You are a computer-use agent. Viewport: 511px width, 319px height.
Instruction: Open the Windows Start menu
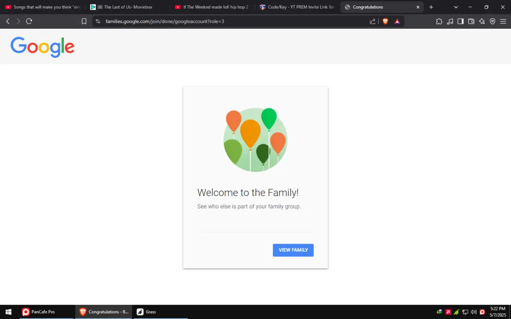pyautogui.click(x=8, y=312)
